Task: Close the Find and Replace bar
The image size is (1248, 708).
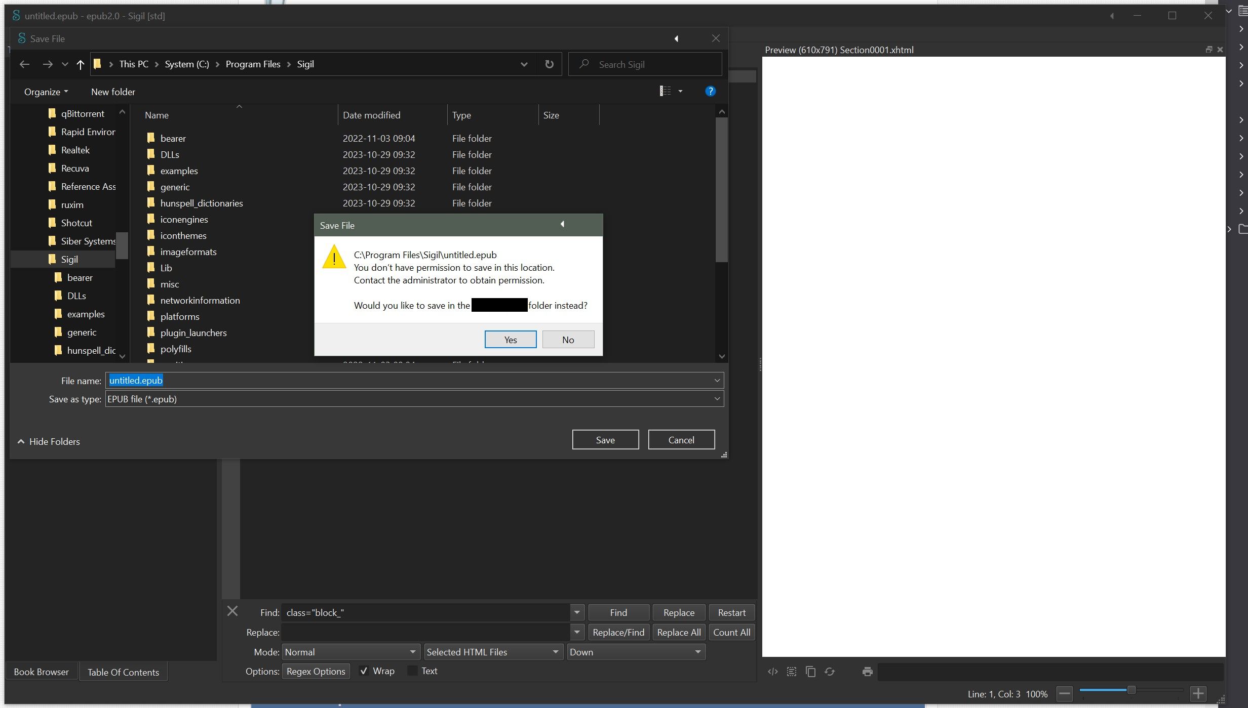Action: click(x=232, y=611)
